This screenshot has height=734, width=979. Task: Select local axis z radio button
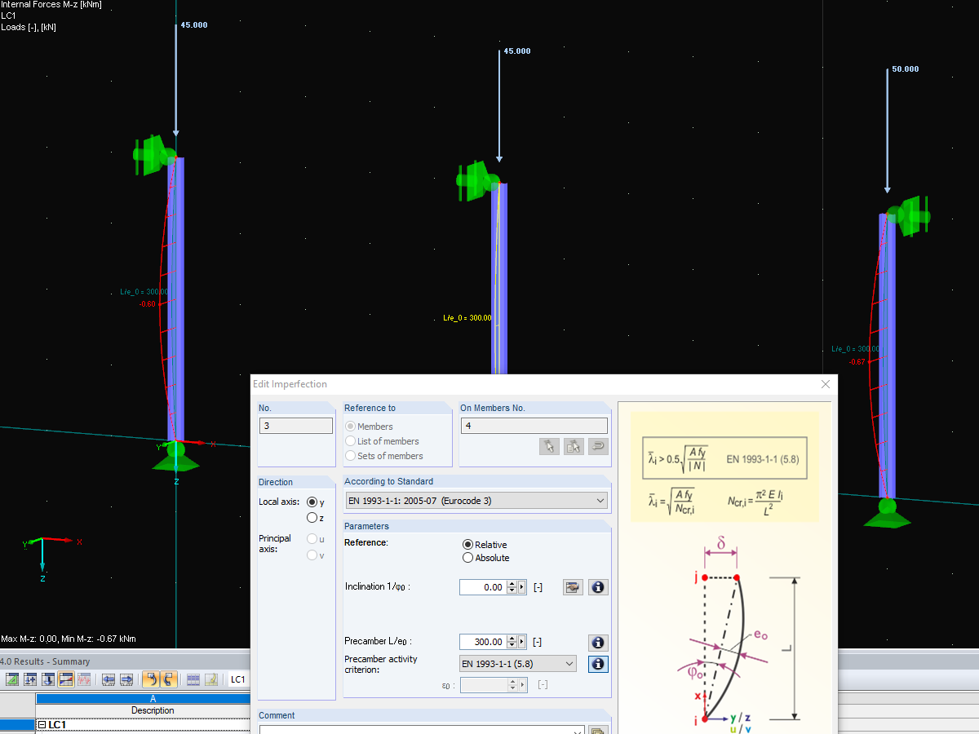coord(312,518)
